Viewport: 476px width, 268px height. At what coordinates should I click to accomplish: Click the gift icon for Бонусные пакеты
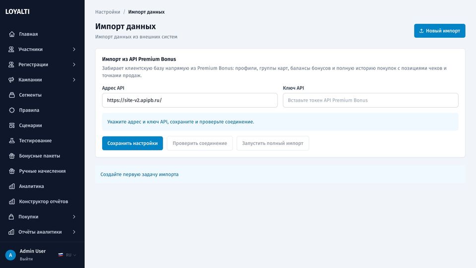click(x=12, y=155)
